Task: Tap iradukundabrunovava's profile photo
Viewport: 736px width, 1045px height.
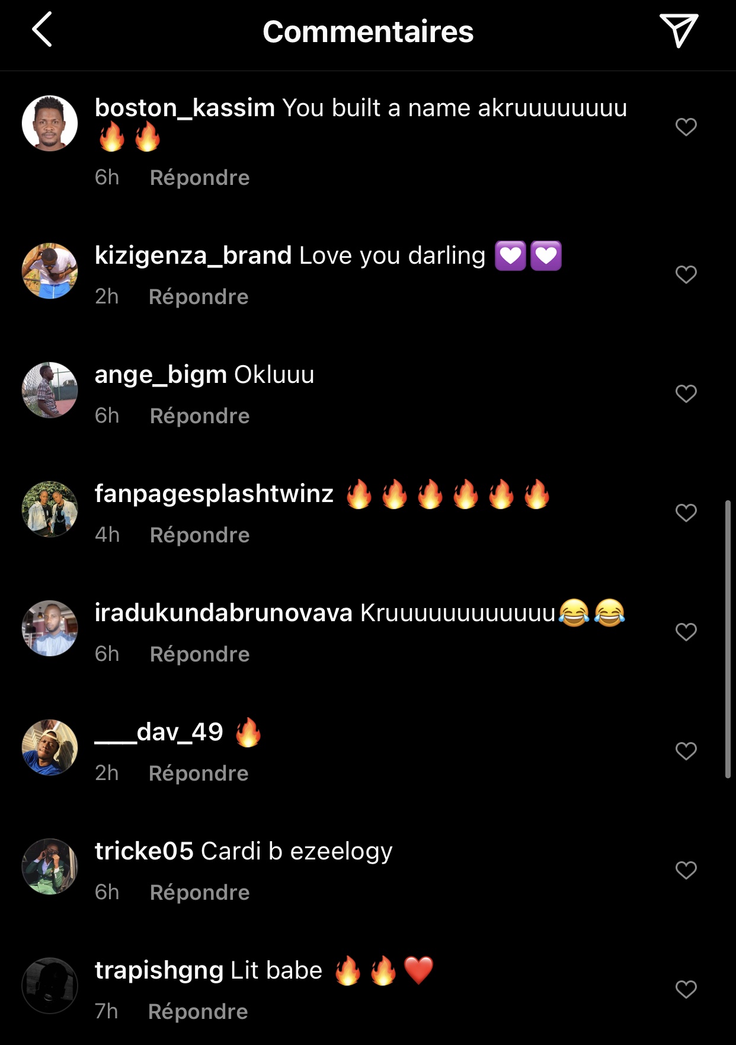Action: click(50, 628)
